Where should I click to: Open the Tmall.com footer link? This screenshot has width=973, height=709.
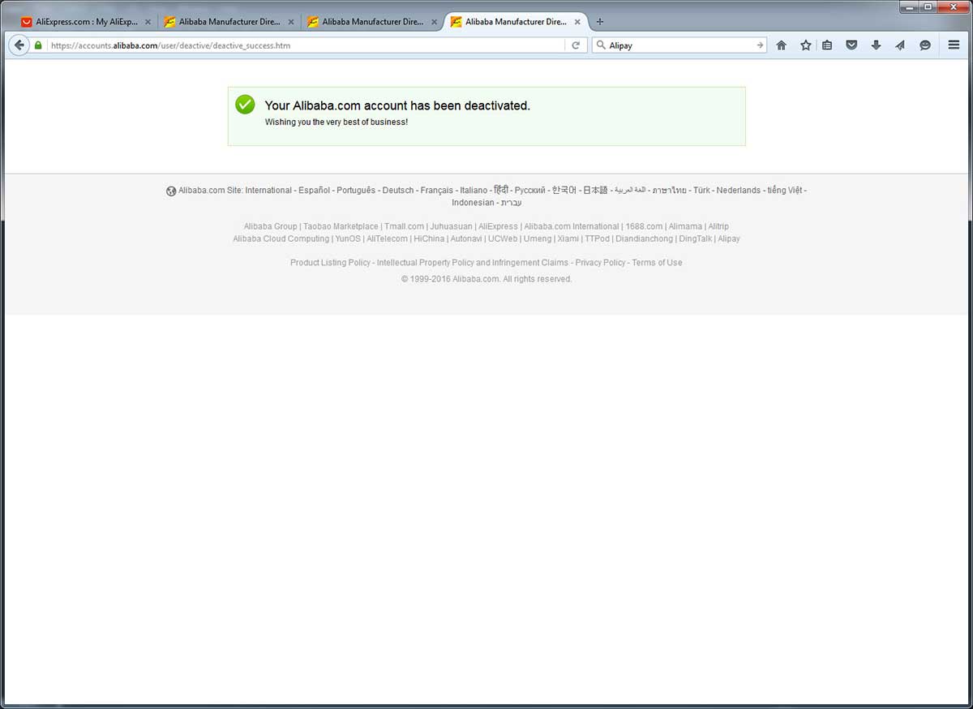[x=404, y=227]
